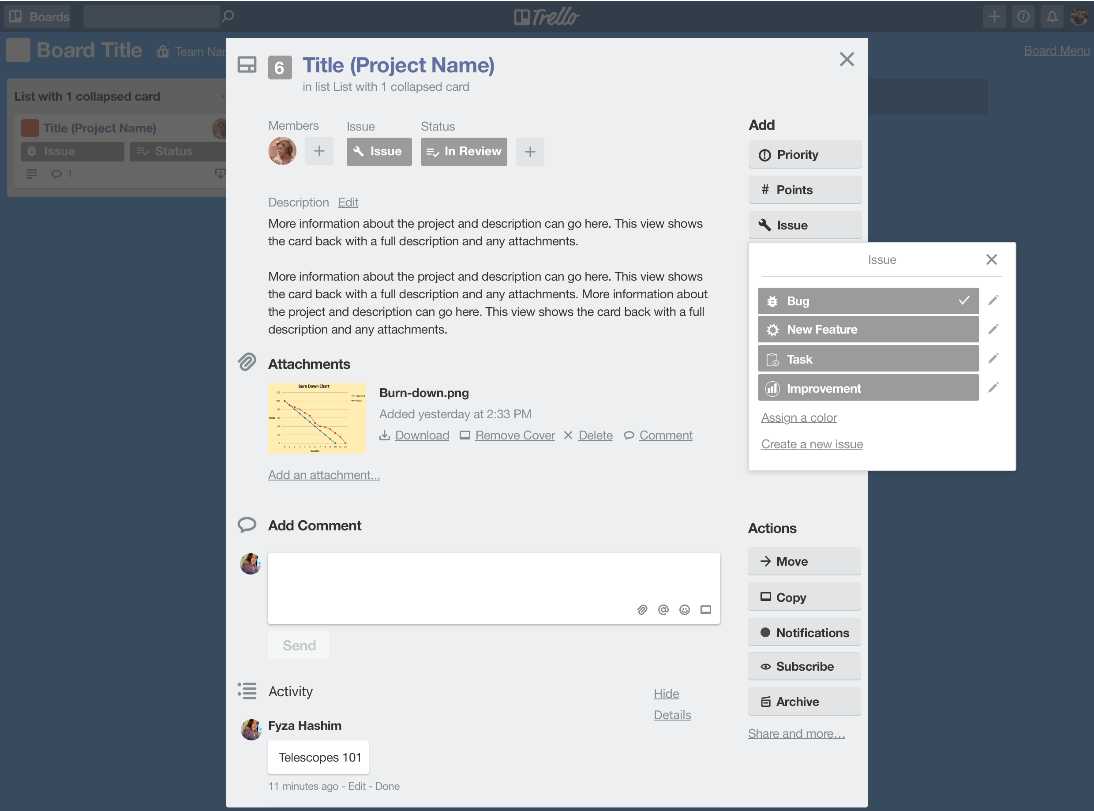This screenshot has width=1094, height=811.
Task: Click the Edit link next to Description
Action: [346, 202]
